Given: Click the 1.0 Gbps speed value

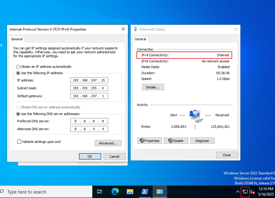Looking at the screenshot, I should pos(223,79).
